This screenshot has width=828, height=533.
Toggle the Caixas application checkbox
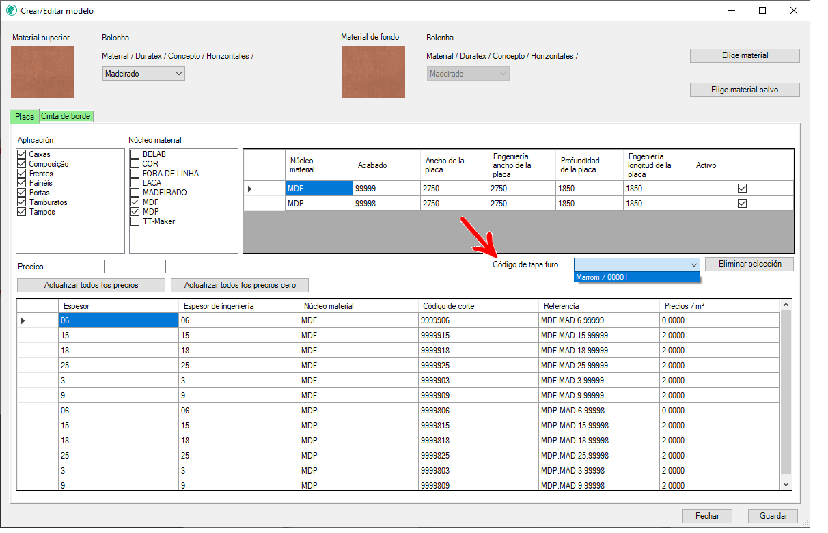[22, 154]
